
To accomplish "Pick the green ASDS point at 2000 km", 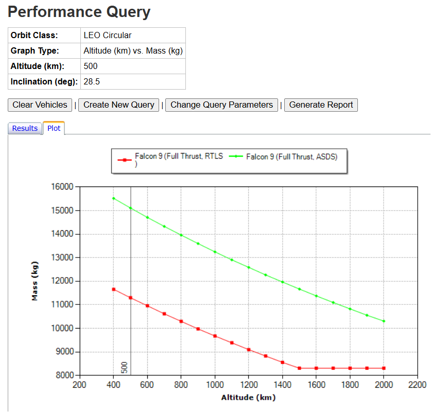I will pos(384,321).
